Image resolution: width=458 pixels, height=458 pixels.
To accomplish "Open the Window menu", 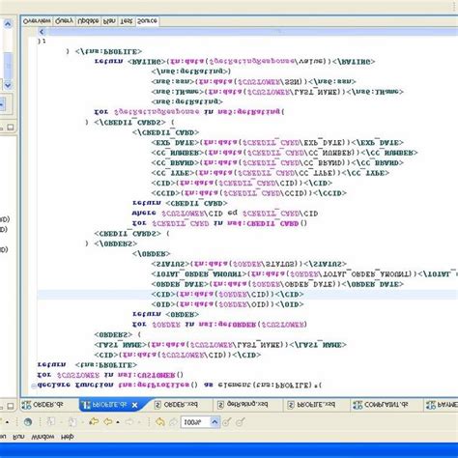I will click(x=43, y=437).
